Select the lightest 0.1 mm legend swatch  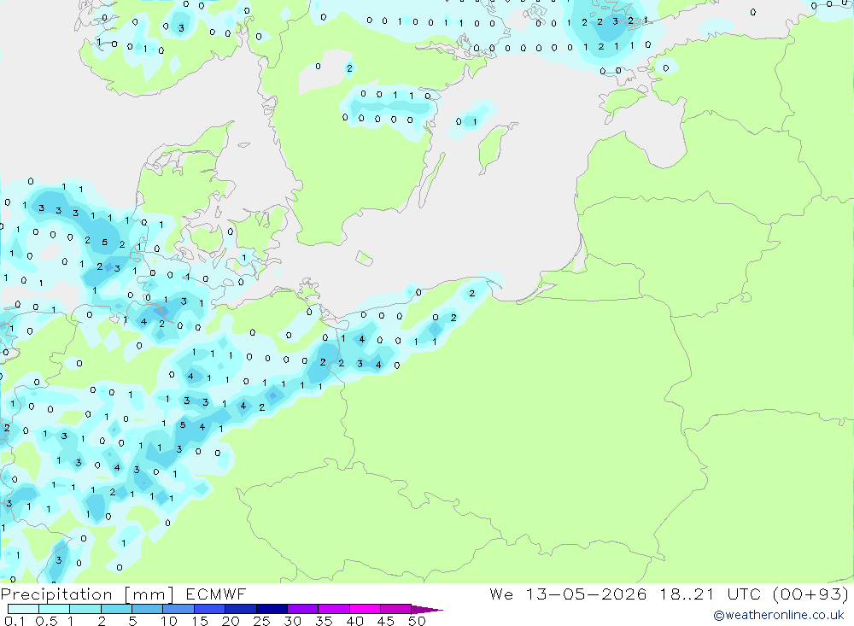point(23,609)
